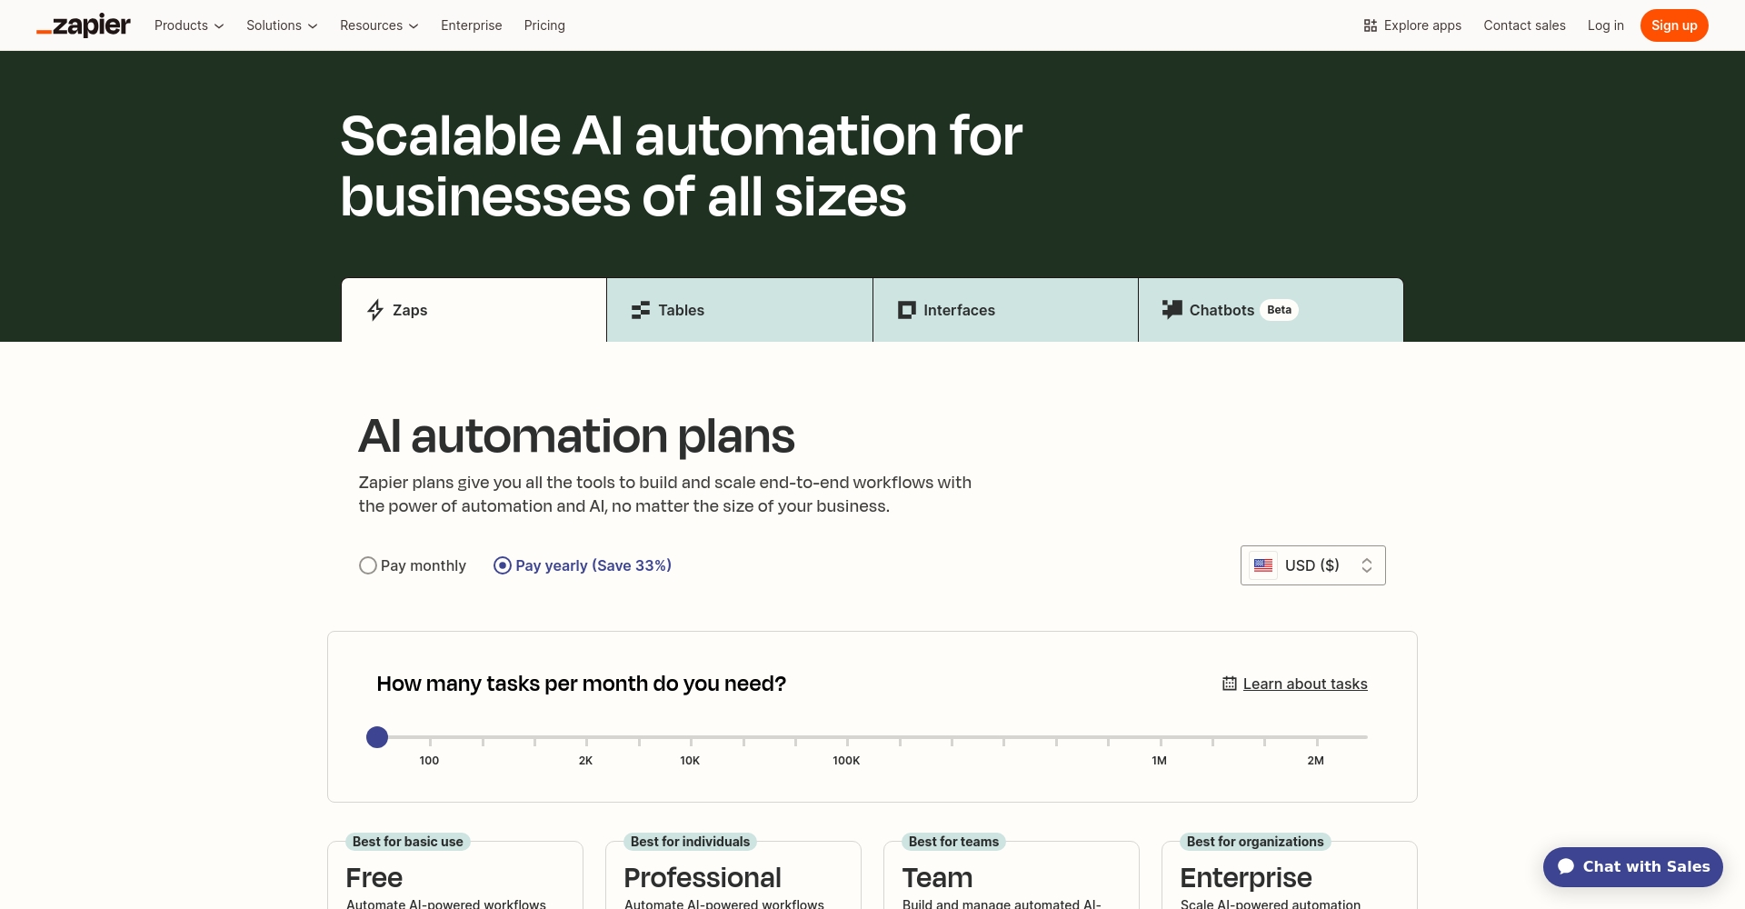The width and height of the screenshot is (1745, 909).
Task: Click the Best for individuals label
Action: [691, 842]
